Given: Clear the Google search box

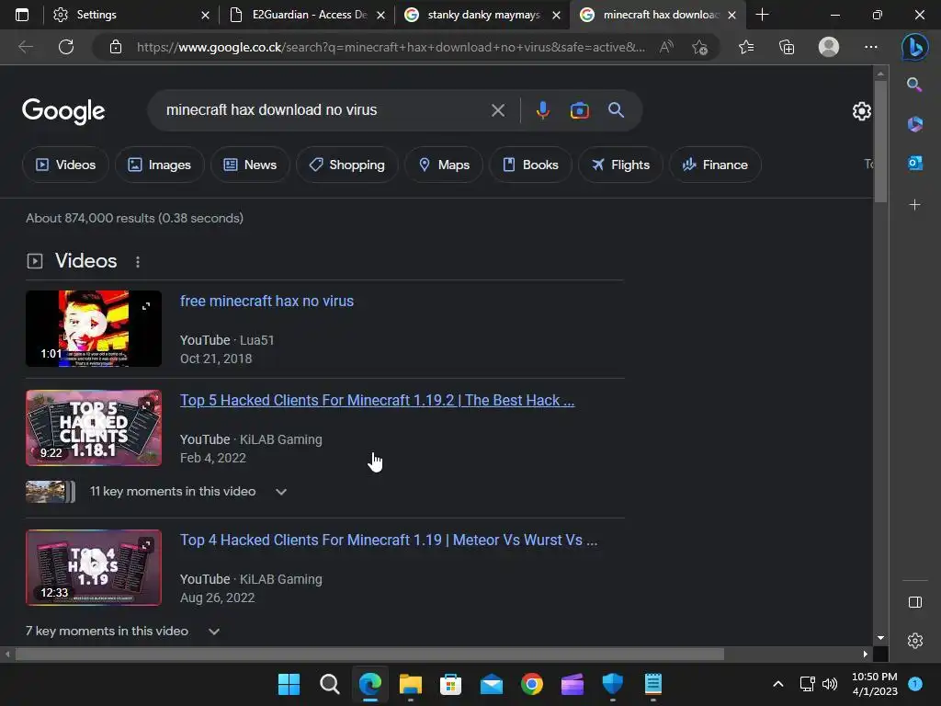Looking at the screenshot, I should click(497, 110).
